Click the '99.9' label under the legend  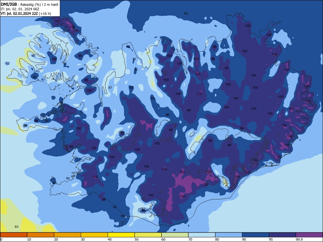pos(299,239)
